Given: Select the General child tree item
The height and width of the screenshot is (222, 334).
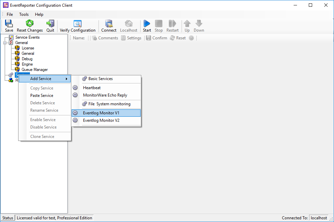Looking at the screenshot, I should 28,53.
